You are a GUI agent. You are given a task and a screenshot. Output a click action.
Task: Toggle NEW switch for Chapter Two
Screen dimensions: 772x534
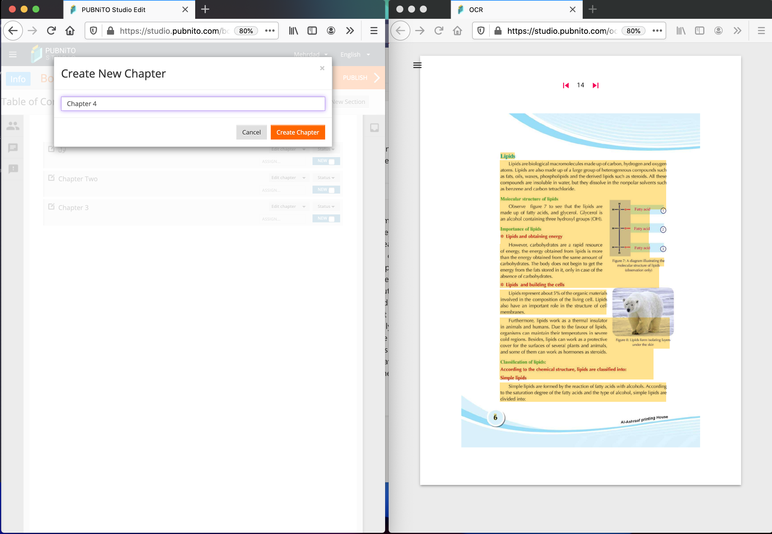coord(326,190)
